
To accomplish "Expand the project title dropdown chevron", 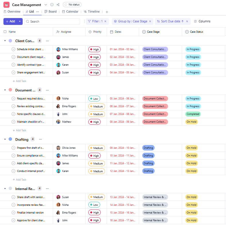I will 46,5.
